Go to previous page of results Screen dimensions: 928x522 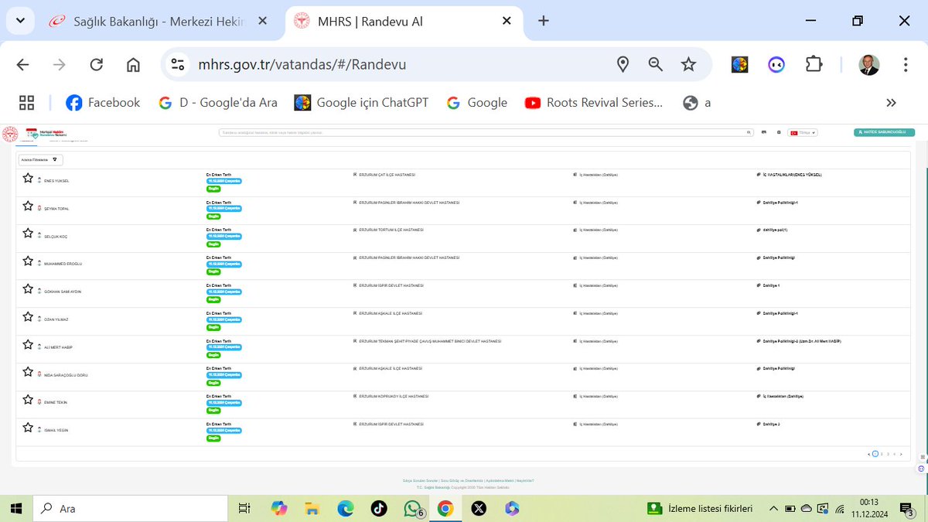pyautogui.click(x=868, y=454)
